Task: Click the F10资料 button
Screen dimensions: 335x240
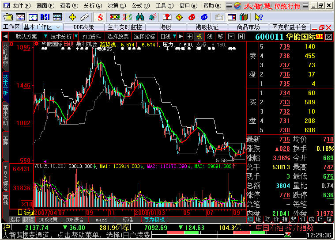Action: click(91, 37)
